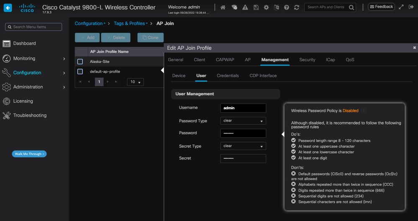Click the Dashboard icon in the sidebar

6,44
